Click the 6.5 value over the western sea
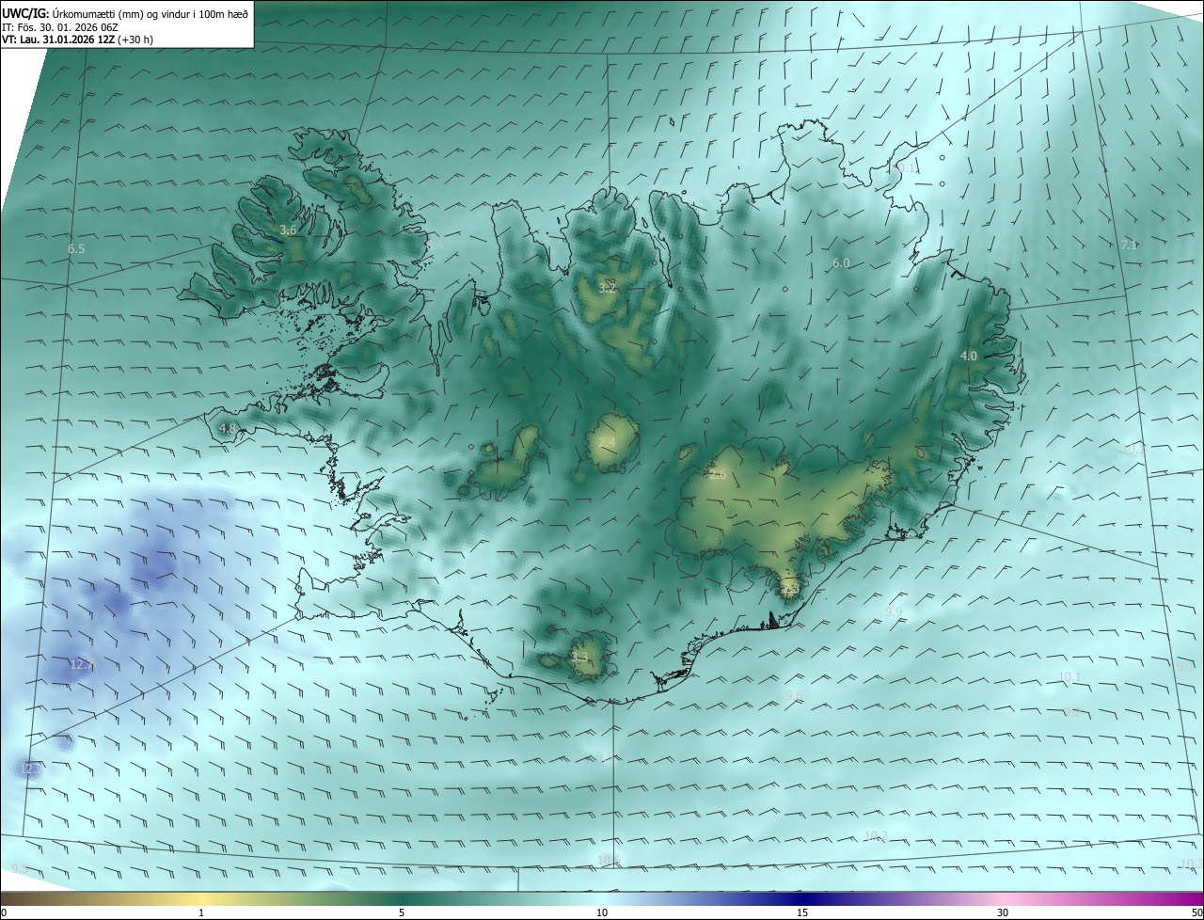 point(76,249)
